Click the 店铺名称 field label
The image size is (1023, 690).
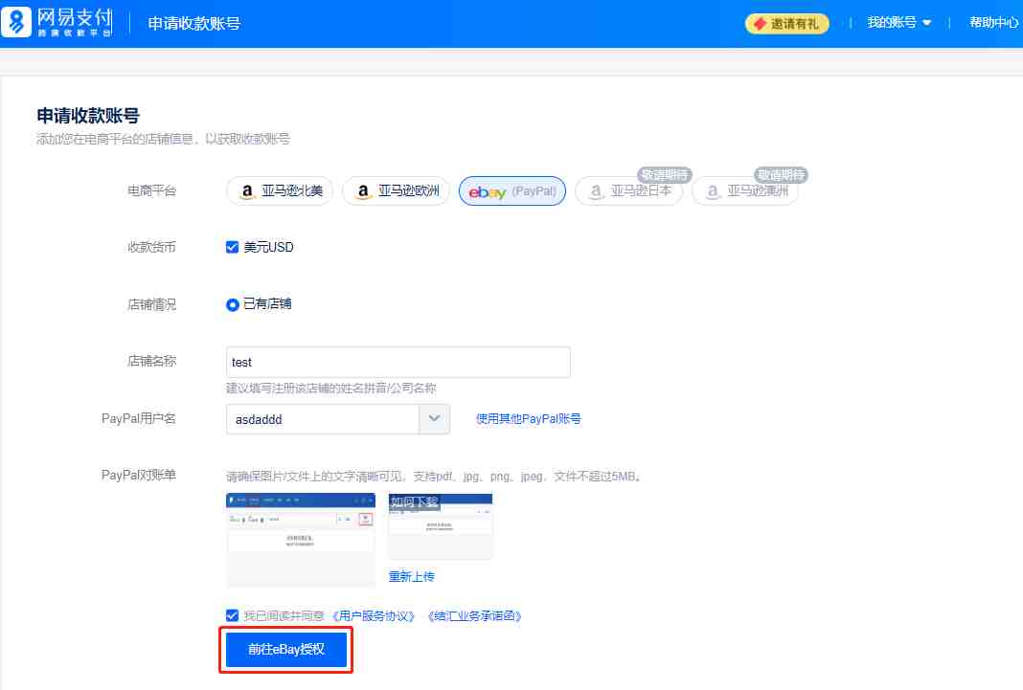click(x=152, y=361)
